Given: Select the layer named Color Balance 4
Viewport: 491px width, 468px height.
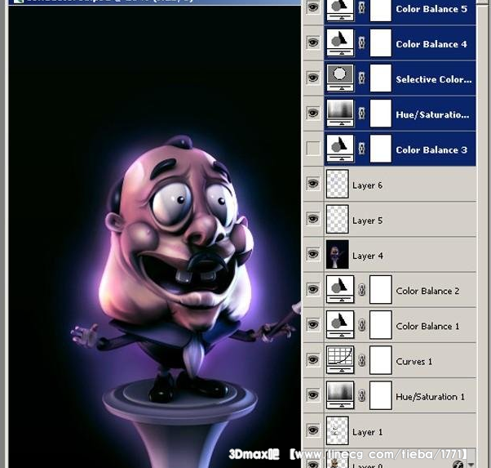Looking at the screenshot, I should click(x=431, y=44).
